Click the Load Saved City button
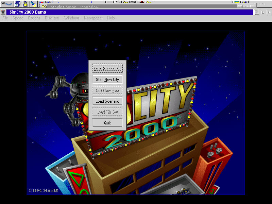 107,68
